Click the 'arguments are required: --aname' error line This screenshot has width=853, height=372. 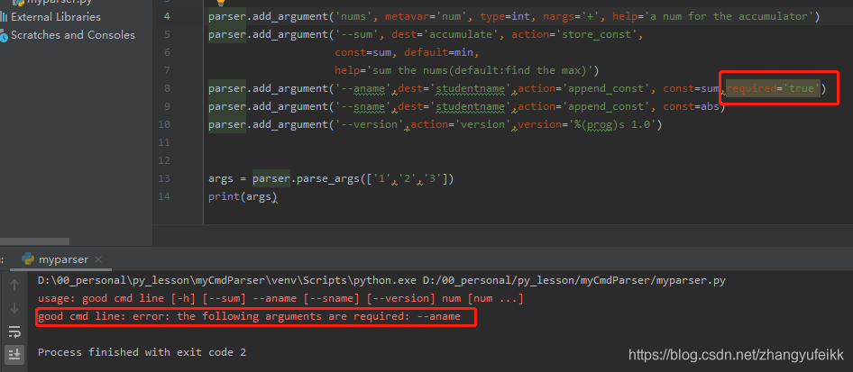[249, 317]
